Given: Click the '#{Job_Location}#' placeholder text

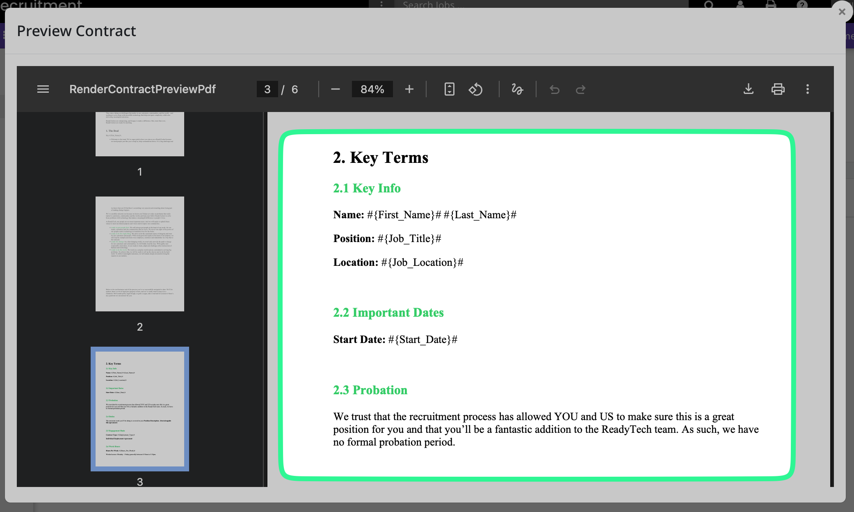Looking at the screenshot, I should click(x=422, y=263).
